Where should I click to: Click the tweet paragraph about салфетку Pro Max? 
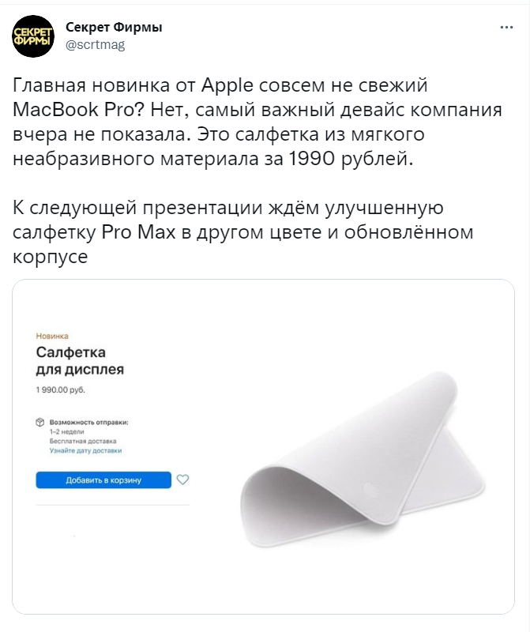coord(242,231)
